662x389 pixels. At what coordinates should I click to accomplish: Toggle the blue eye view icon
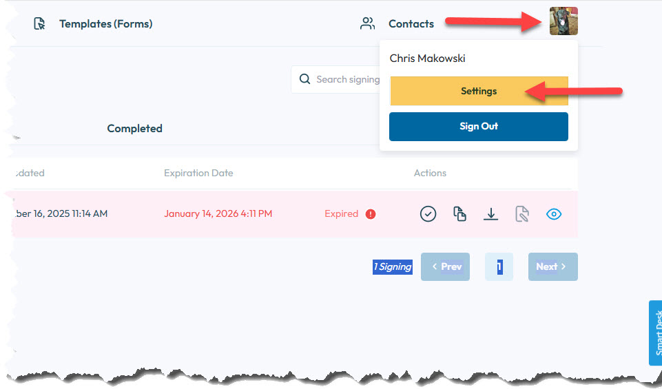[554, 214]
